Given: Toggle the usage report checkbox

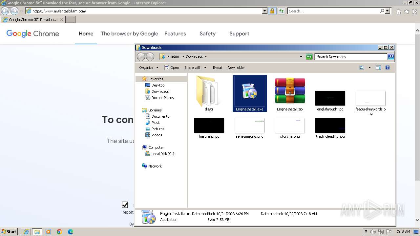Looking at the screenshot, I should [125, 205].
